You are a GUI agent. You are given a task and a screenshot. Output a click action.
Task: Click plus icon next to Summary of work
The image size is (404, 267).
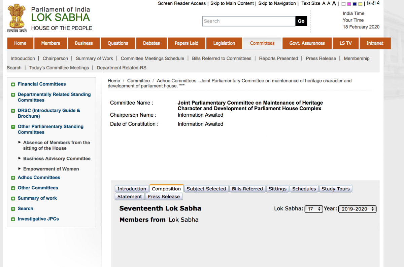point(13,199)
